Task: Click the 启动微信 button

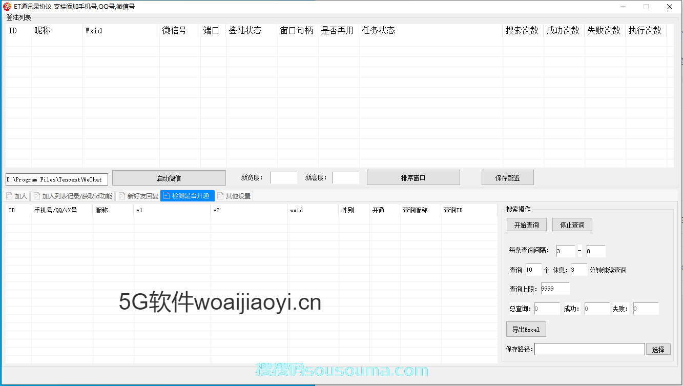Action: click(x=169, y=178)
